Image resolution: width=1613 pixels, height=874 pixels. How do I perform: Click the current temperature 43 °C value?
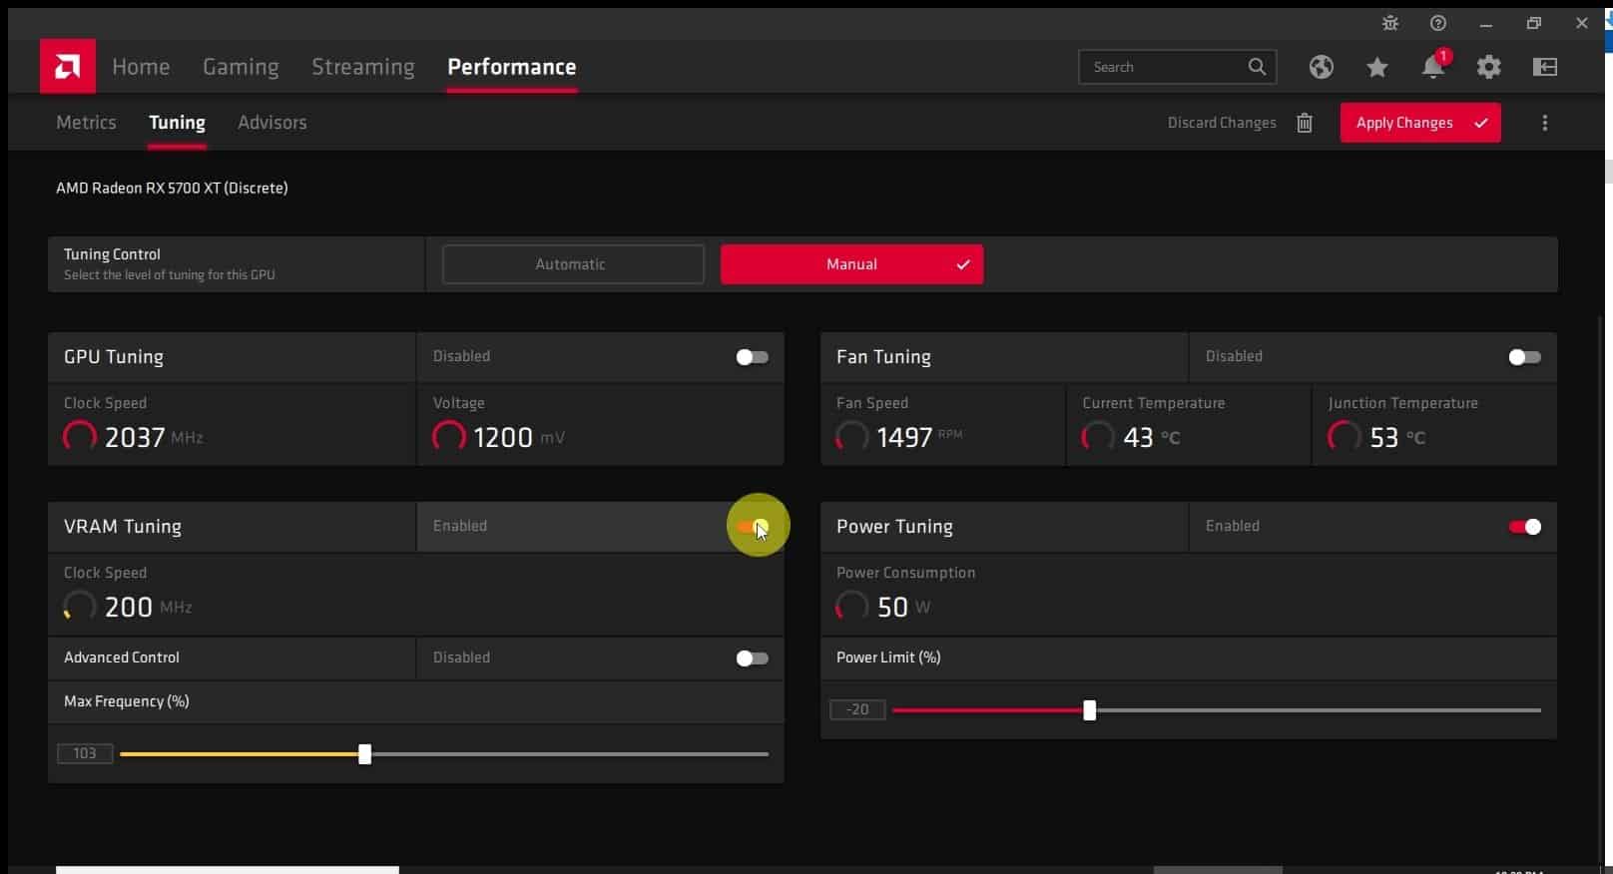click(1151, 437)
